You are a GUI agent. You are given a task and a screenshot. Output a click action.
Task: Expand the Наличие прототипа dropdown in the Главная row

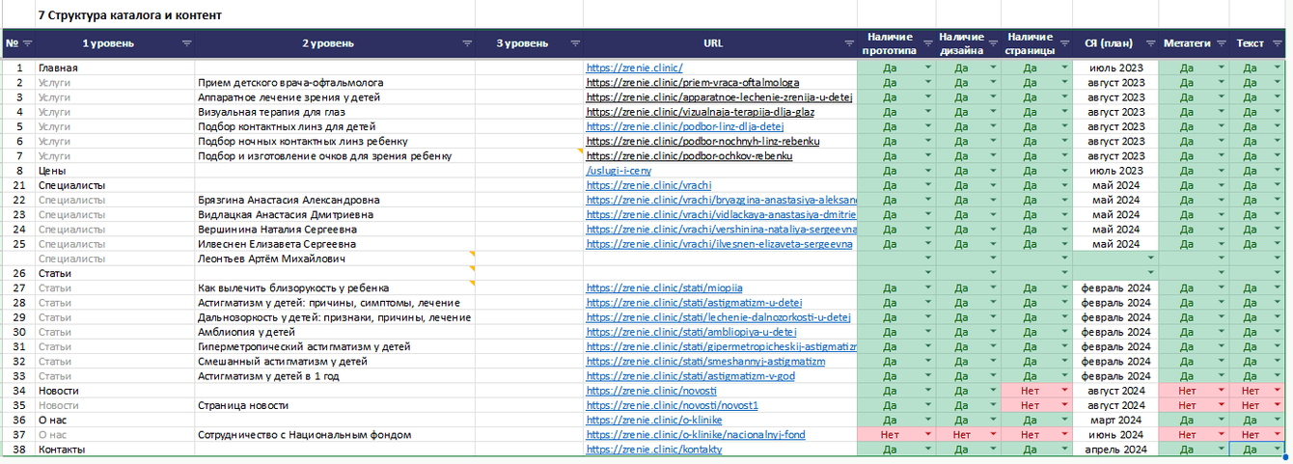click(x=928, y=68)
